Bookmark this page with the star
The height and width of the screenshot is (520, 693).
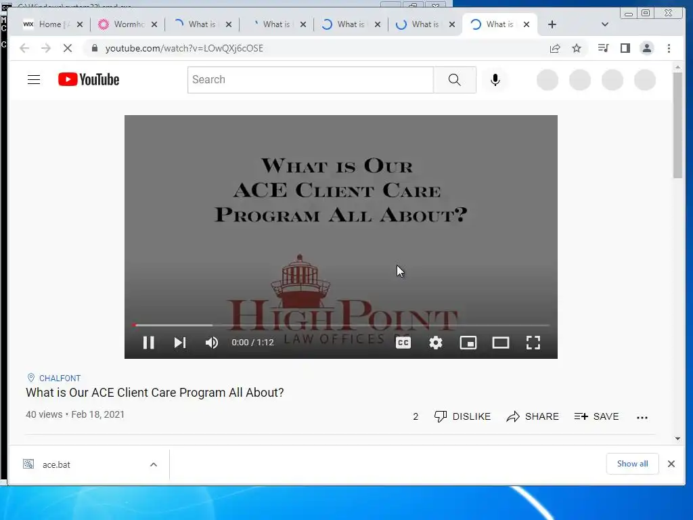tap(577, 48)
